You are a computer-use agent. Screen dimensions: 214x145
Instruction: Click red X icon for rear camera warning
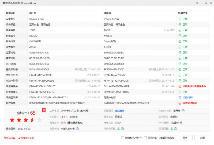click(180, 86)
